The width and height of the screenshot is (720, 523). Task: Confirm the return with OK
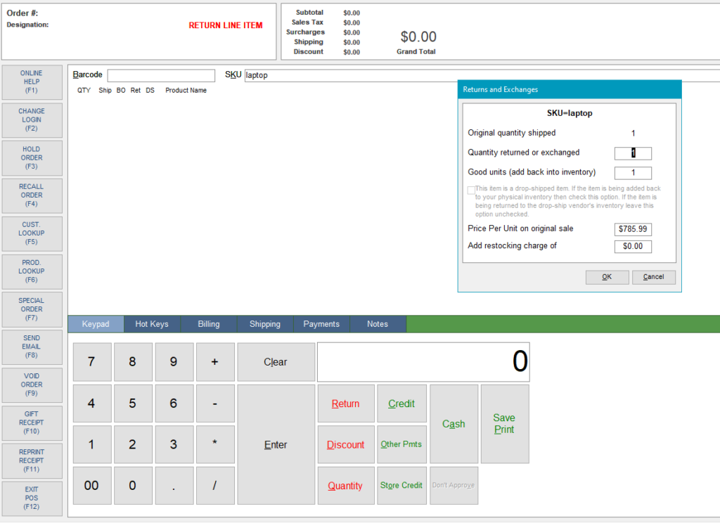click(606, 277)
